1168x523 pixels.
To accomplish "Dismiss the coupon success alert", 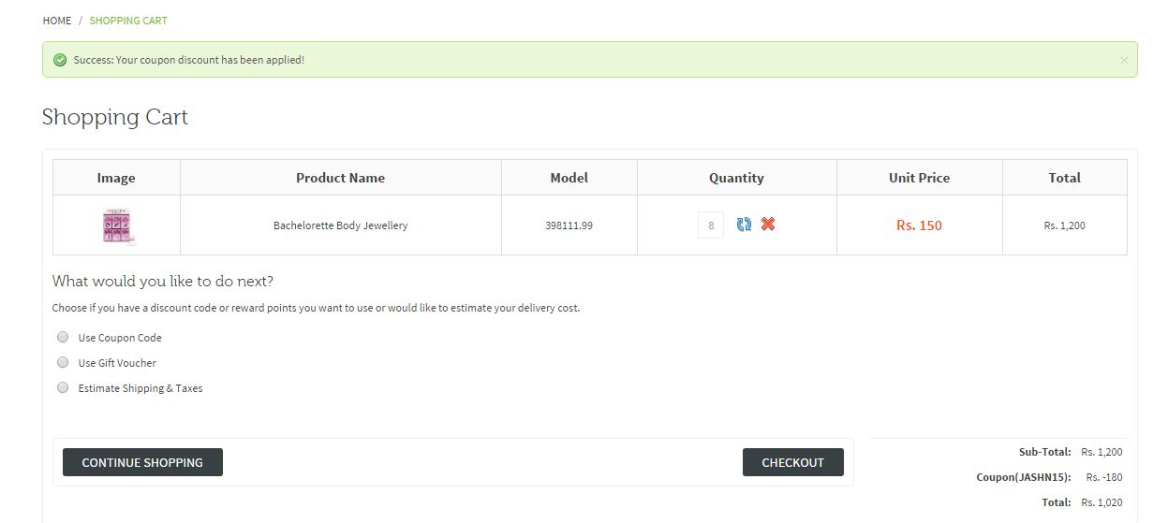I will point(1123,60).
